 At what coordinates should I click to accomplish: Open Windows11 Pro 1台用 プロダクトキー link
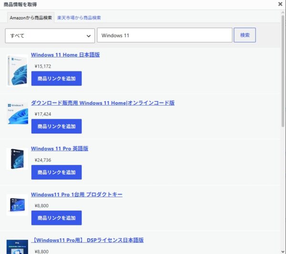77,194
